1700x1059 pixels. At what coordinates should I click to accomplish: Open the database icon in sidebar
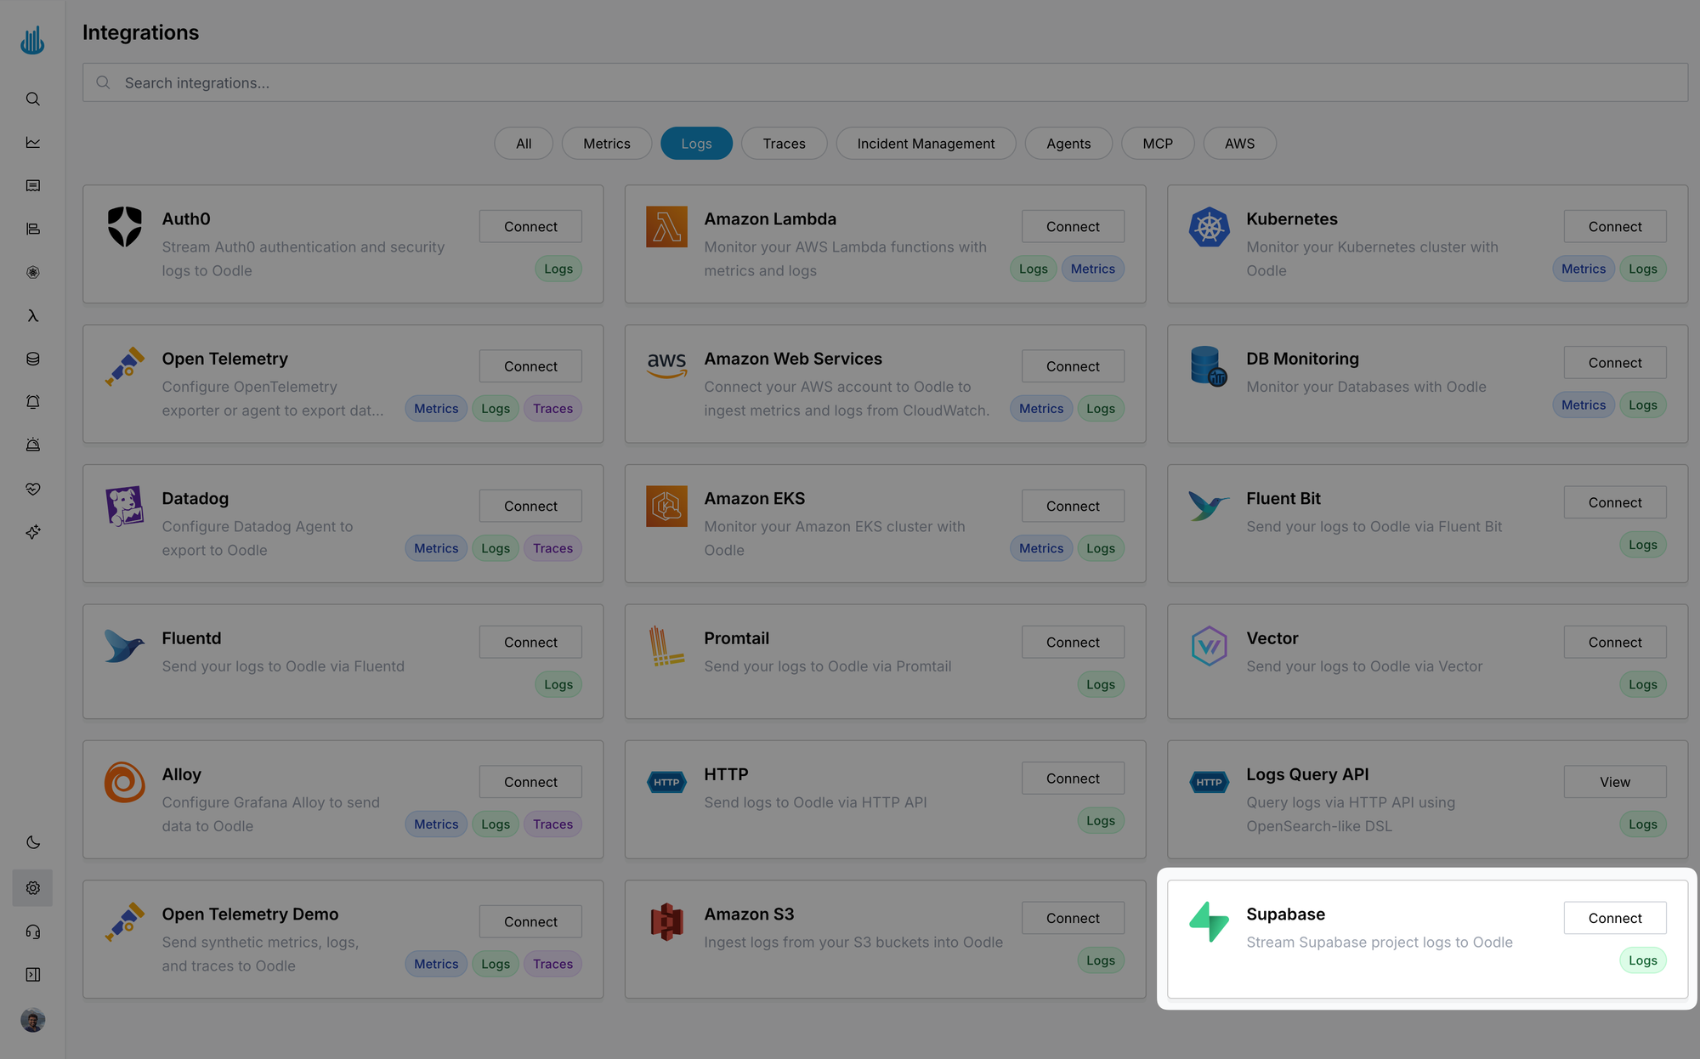(x=32, y=359)
